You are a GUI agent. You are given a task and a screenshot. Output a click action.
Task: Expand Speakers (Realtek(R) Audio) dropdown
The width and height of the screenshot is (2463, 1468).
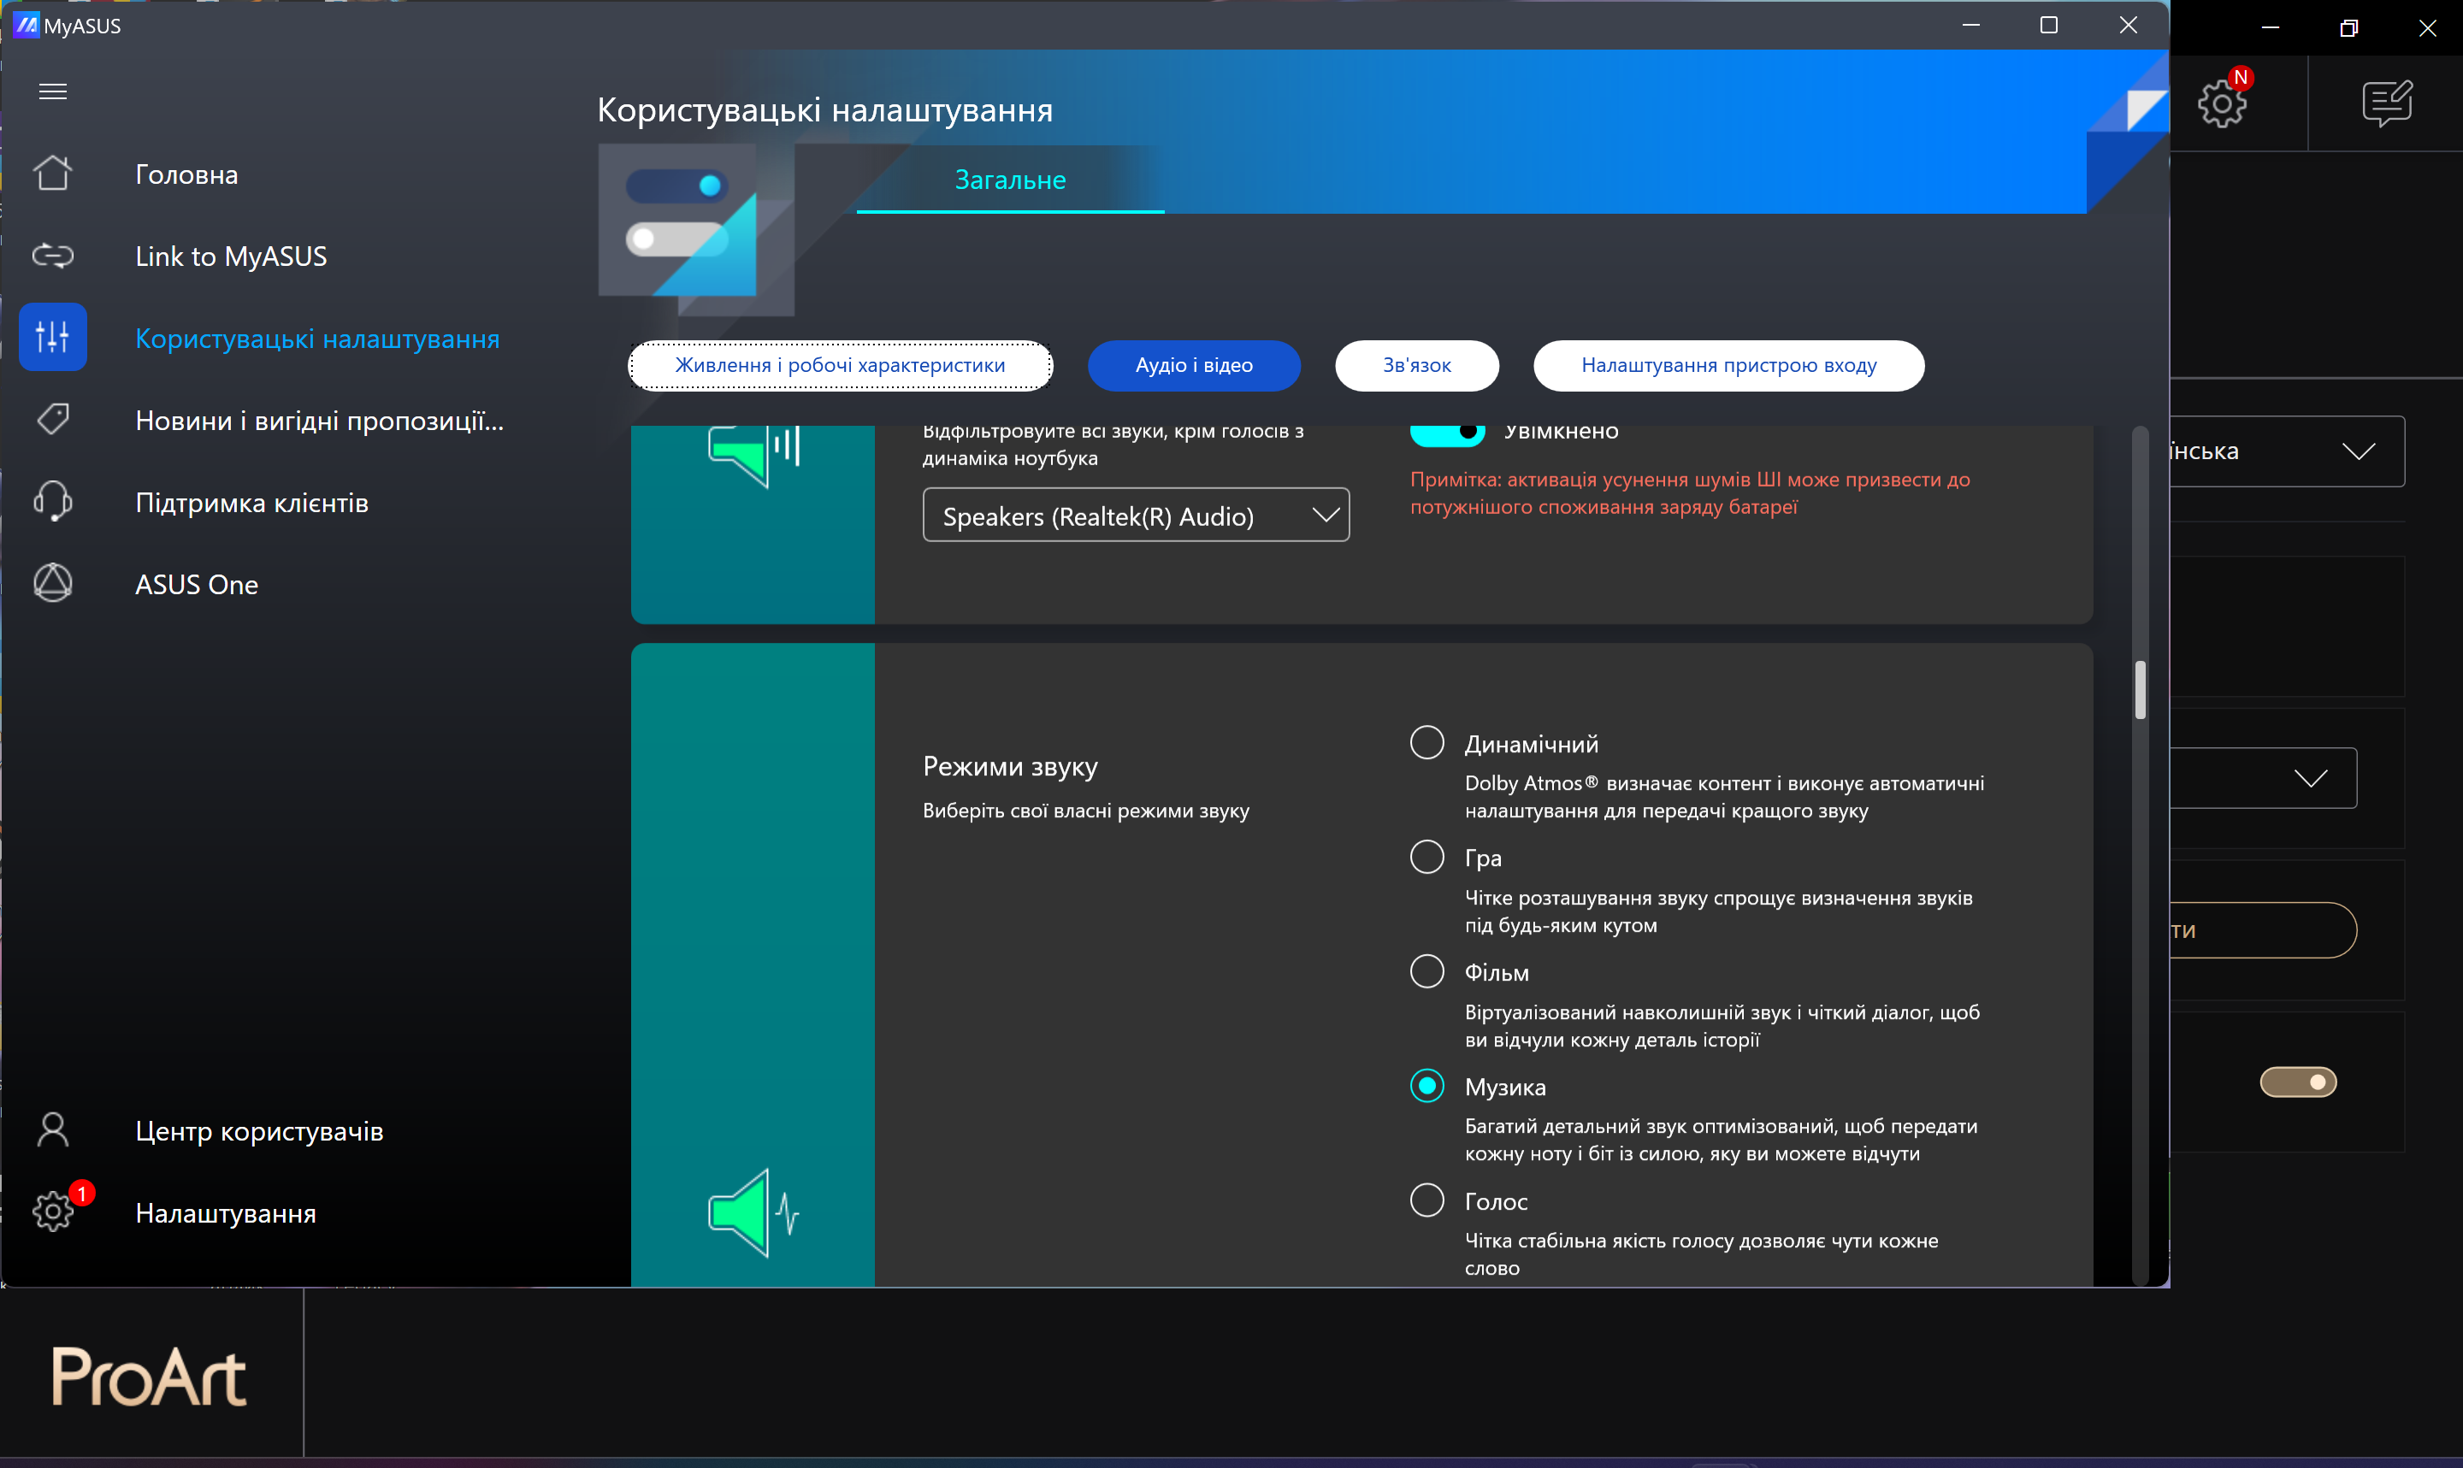[1136, 516]
